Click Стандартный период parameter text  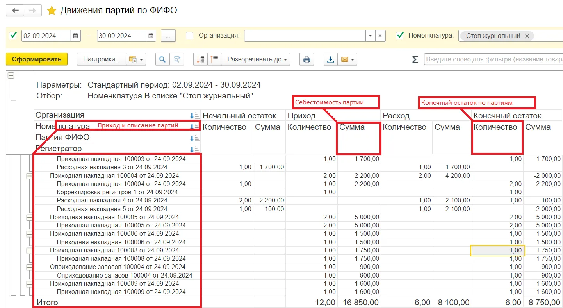click(174, 85)
